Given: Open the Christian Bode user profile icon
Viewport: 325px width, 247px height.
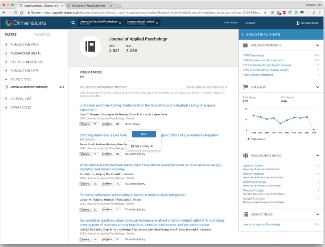Looking at the screenshot, I should coord(297,23).
